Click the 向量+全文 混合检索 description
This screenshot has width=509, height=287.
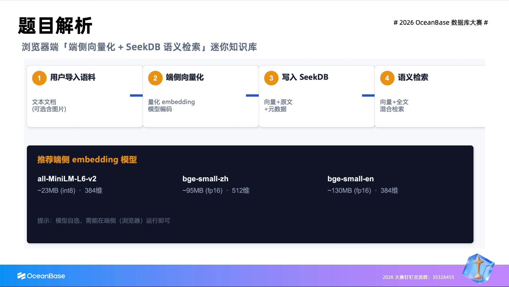tap(394, 105)
